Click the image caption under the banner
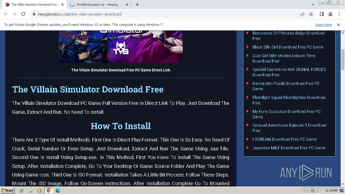 coord(121,70)
